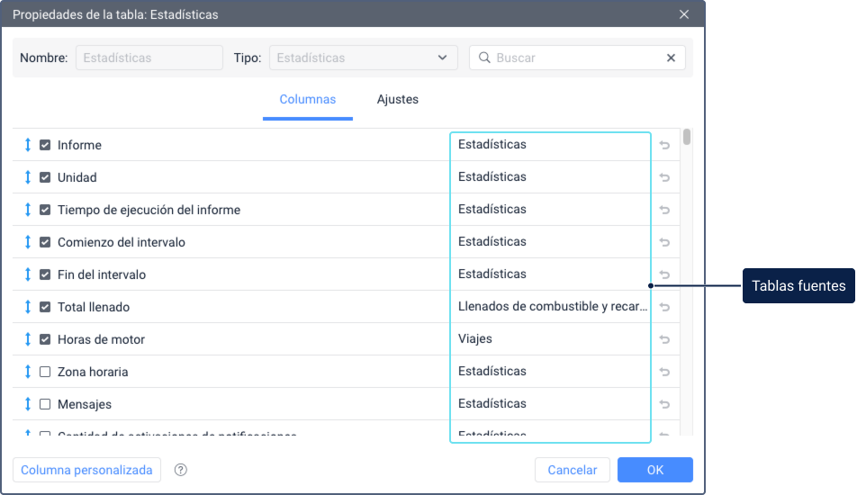The width and height of the screenshot is (857, 495).
Task: Click the reset arrow for Total llenado row
Action: click(x=664, y=307)
